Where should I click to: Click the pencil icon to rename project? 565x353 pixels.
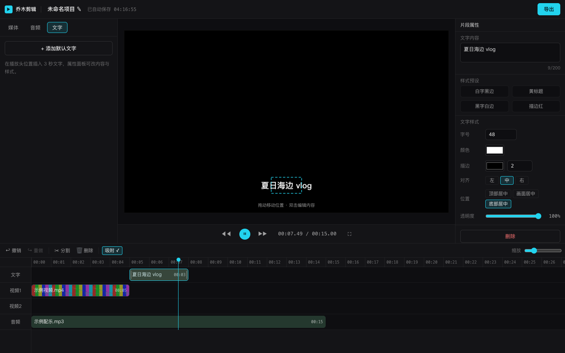[79, 9]
